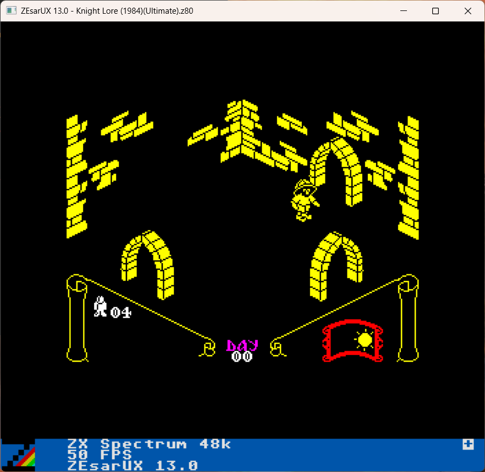Click the right yellow brick wall column

point(408,177)
